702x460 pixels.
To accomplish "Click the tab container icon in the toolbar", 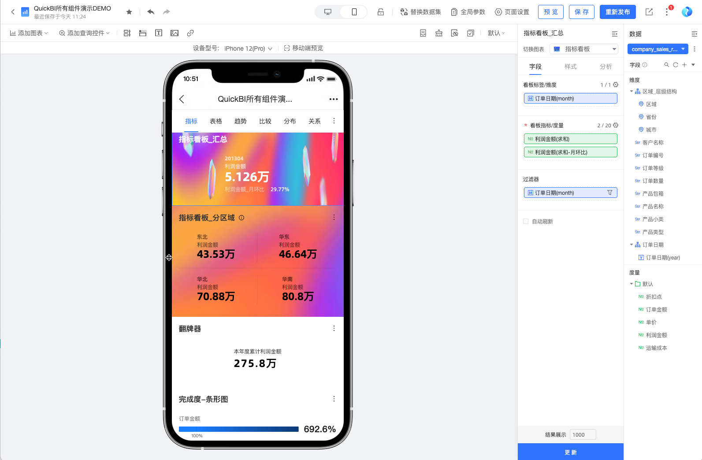I will click(x=143, y=33).
